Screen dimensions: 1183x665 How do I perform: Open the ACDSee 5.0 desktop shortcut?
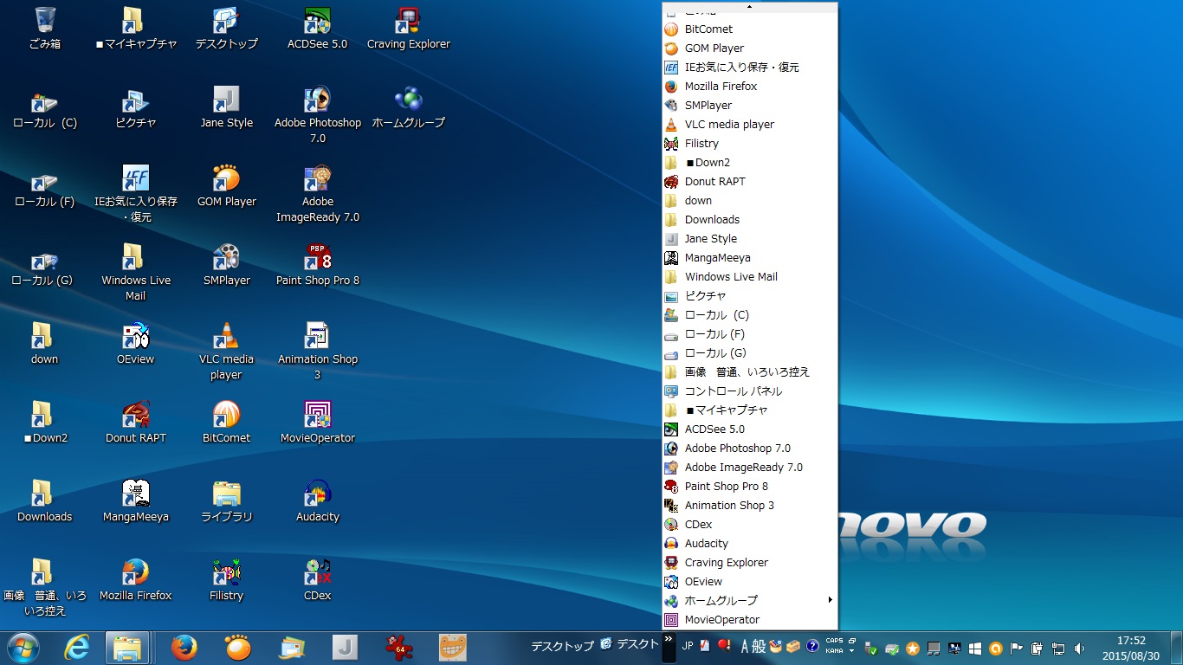point(317,23)
